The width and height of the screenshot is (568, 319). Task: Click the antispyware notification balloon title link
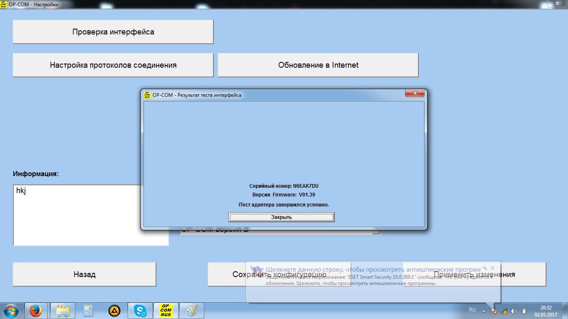(373, 269)
